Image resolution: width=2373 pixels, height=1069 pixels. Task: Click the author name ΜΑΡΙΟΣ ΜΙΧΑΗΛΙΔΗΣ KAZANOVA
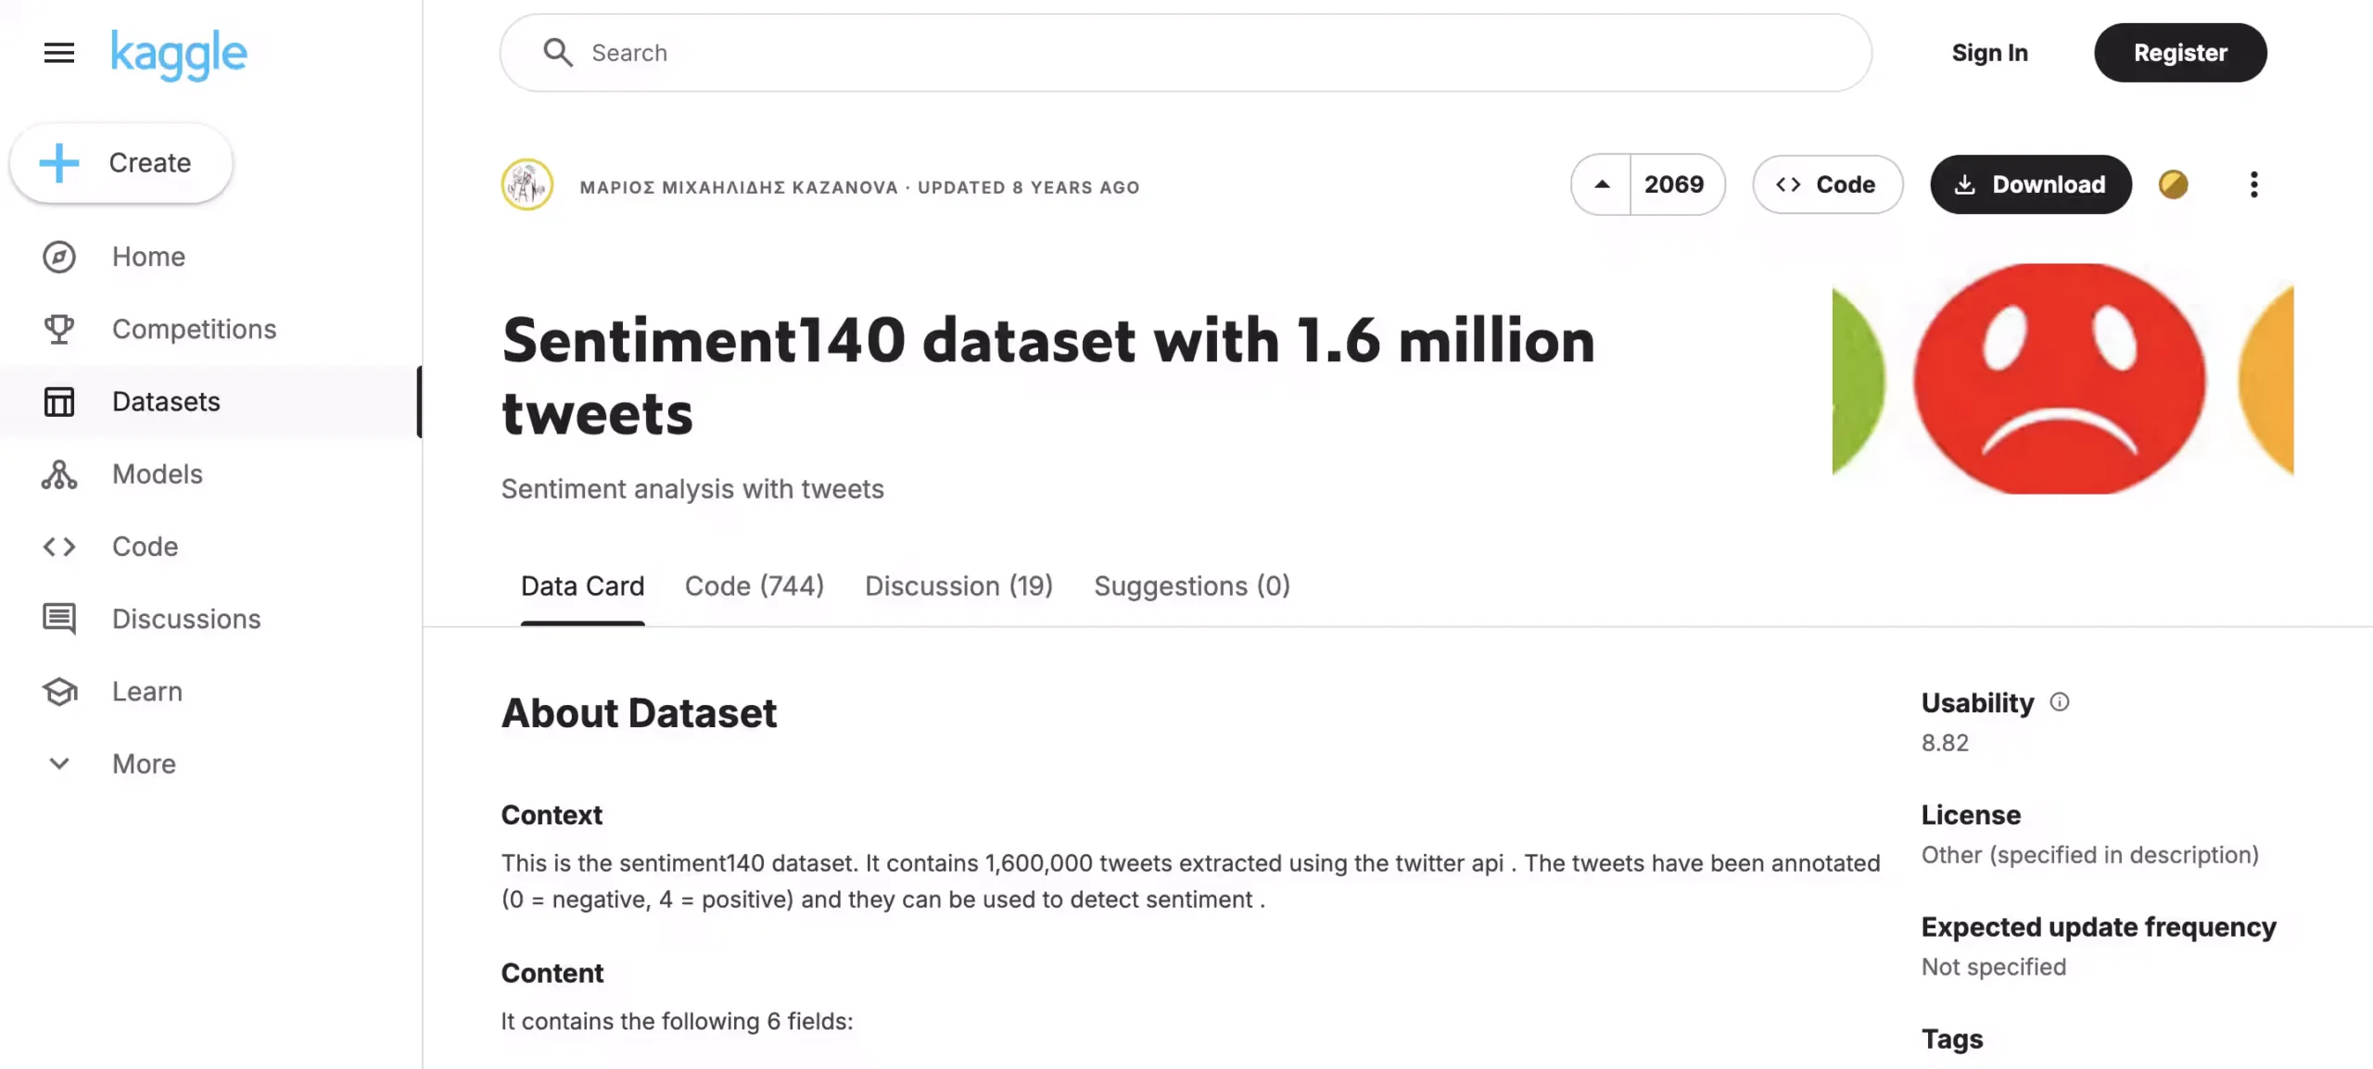pos(738,187)
